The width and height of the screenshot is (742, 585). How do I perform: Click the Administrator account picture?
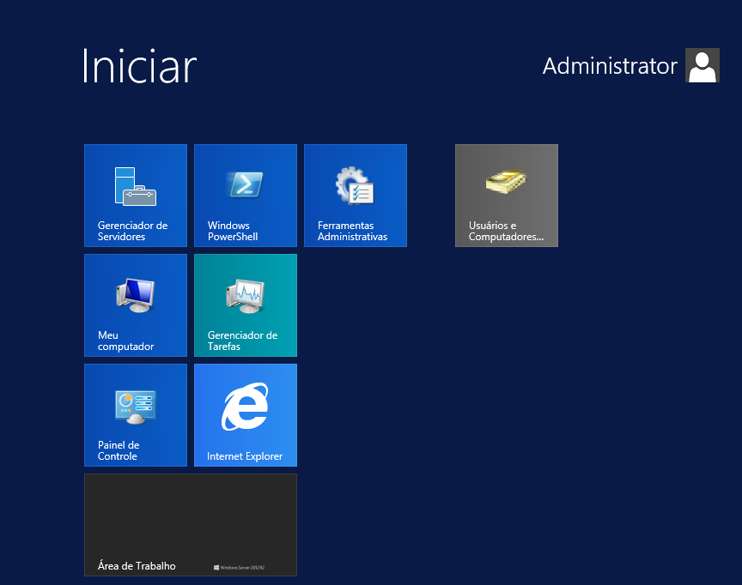[702, 65]
